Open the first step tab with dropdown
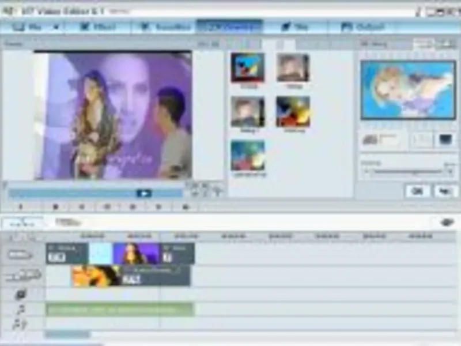 pos(27,27)
